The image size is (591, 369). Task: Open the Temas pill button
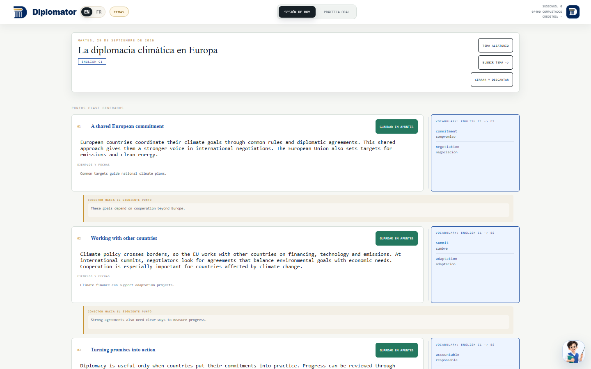pyautogui.click(x=119, y=12)
